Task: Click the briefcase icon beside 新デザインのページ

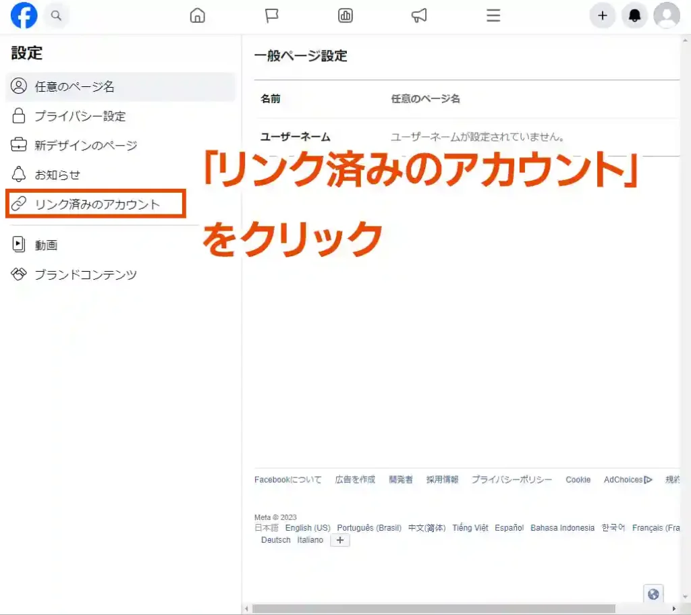Action: [18, 144]
